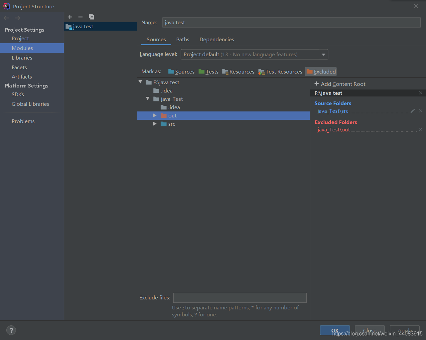Select Modules in the sidebar

pyautogui.click(x=32, y=48)
